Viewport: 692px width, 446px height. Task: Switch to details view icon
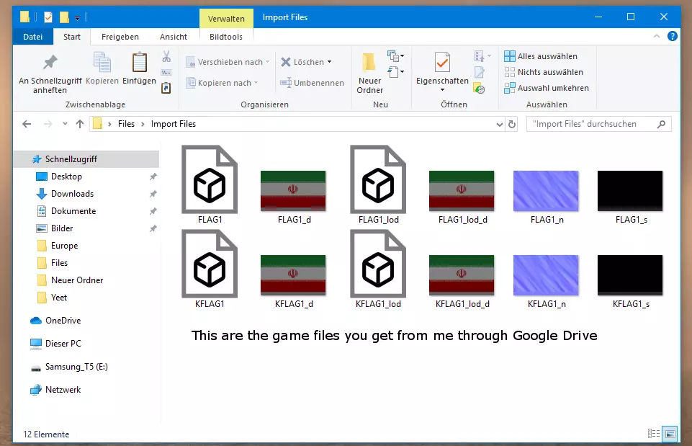click(x=654, y=434)
